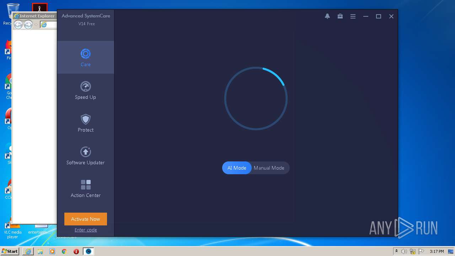This screenshot has width=455, height=256.
Task: Select the entertainm... desktop file icon
Action: (x=39, y=230)
